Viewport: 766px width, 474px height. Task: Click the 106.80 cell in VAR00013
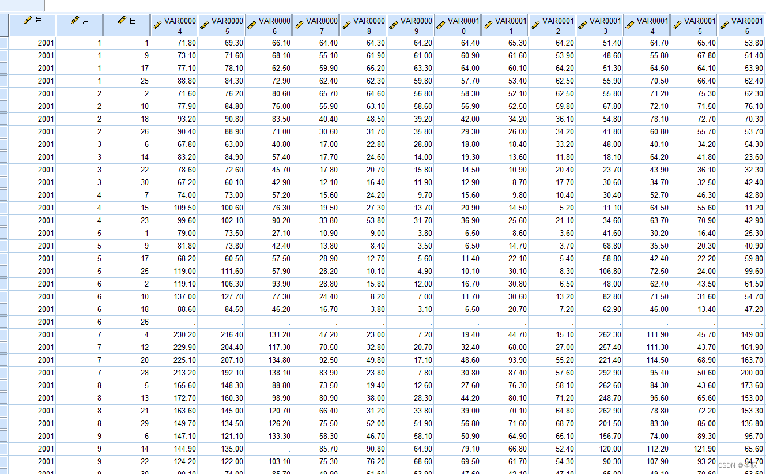click(599, 271)
